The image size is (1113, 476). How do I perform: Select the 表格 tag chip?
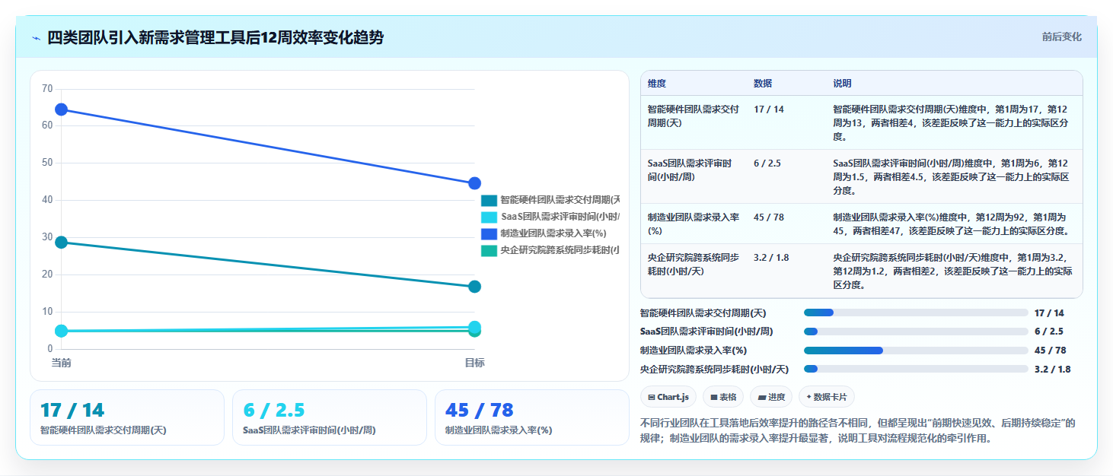coord(723,397)
